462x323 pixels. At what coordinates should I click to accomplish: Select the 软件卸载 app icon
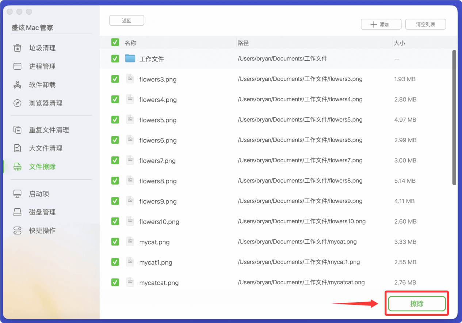[x=17, y=85]
